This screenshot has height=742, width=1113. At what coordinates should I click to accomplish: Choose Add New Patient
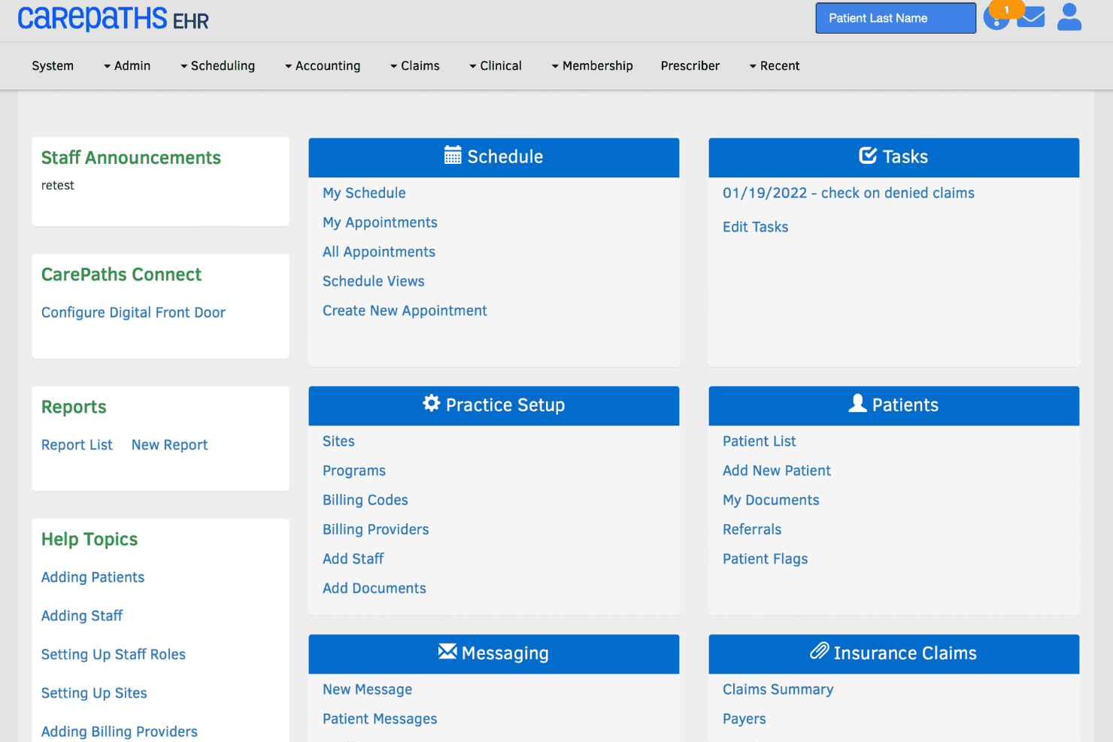pos(777,471)
